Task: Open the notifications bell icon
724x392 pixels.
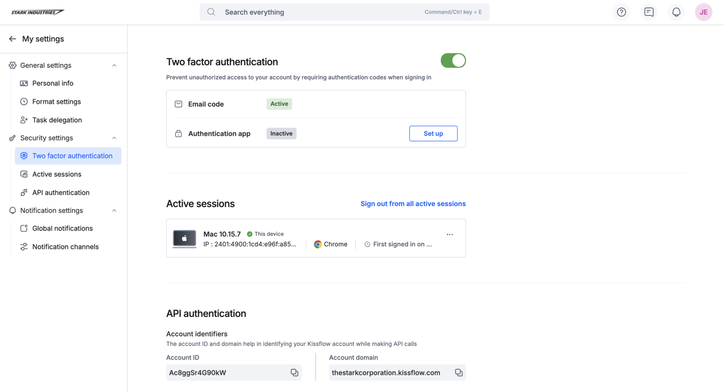Action: pos(676,12)
